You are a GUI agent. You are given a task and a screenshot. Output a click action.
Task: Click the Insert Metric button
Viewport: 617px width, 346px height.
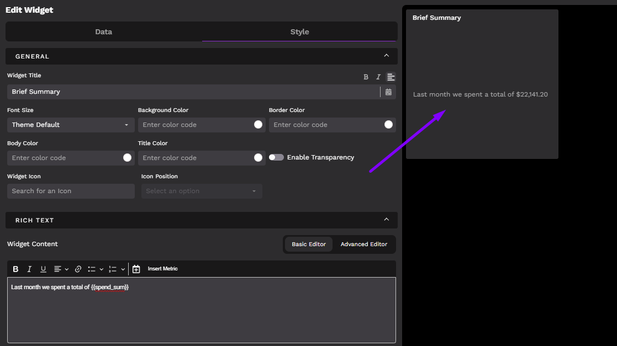pos(163,269)
